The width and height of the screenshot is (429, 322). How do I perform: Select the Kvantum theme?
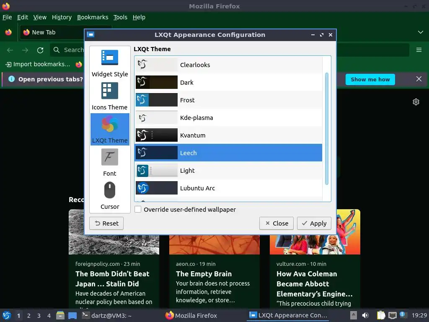tap(228, 135)
